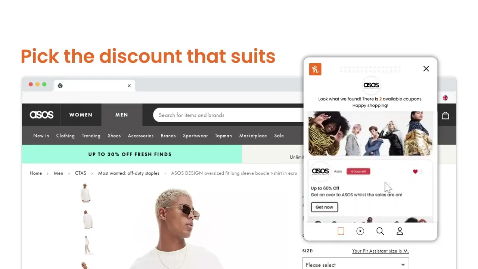
Task: Click Get now coupon button
Action: click(324, 207)
